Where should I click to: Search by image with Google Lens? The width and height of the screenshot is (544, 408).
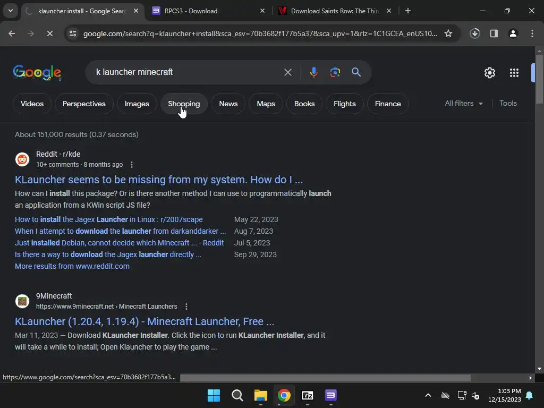[335, 72]
